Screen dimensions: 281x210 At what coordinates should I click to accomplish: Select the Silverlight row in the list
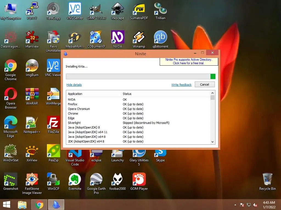pyautogui.click(x=138, y=123)
